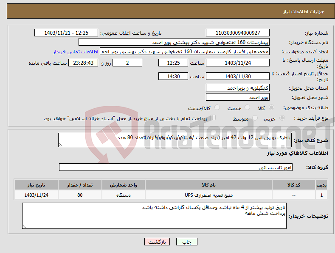Click the گروه کالا label
335x253 pixels.
(x=317, y=168)
